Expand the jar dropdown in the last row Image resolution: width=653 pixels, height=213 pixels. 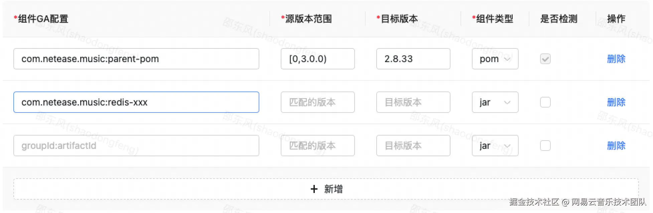pos(495,146)
